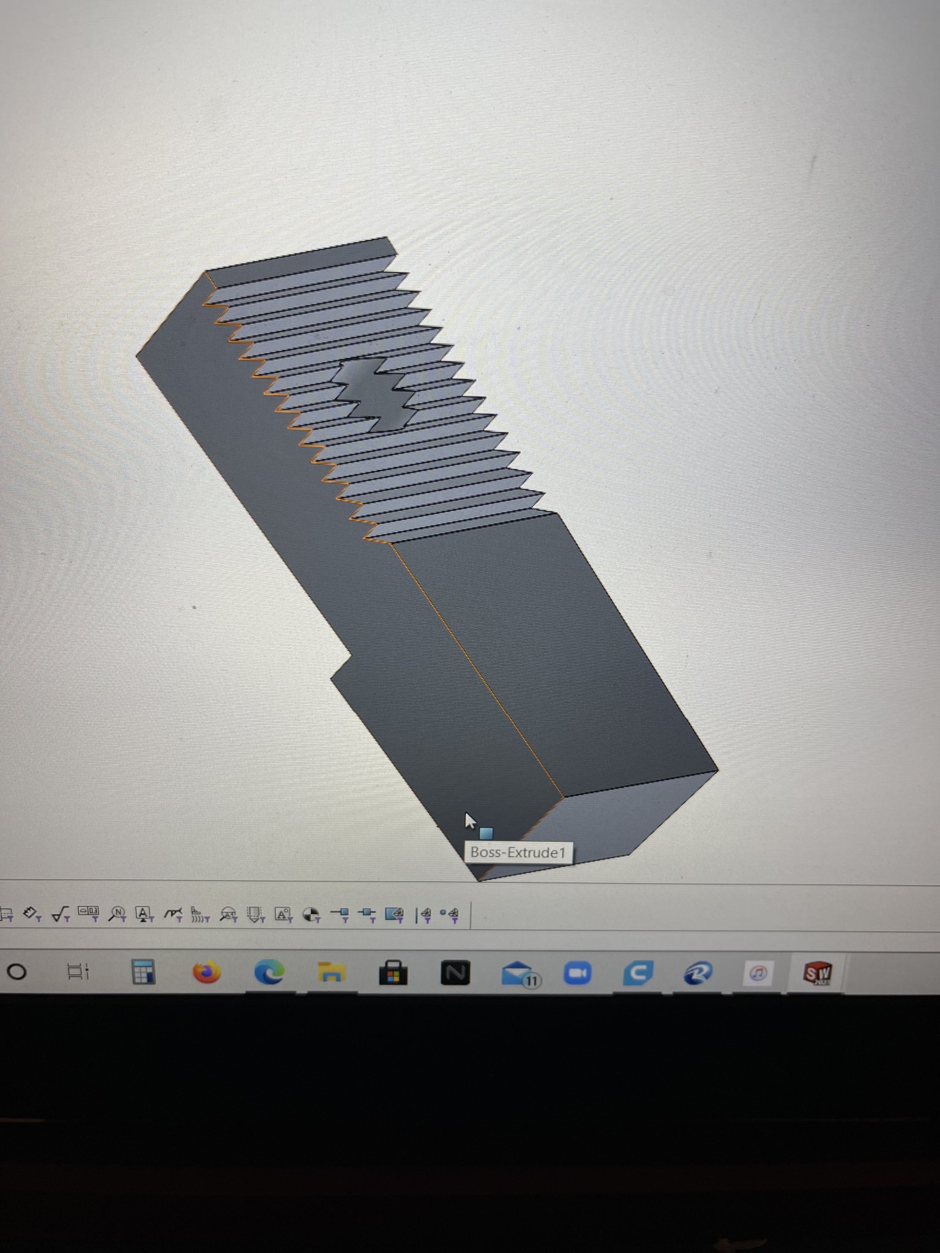The width and height of the screenshot is (940, 1253).
Task: Select the last filter icon with dot and mesh
Action: point(450,914)
